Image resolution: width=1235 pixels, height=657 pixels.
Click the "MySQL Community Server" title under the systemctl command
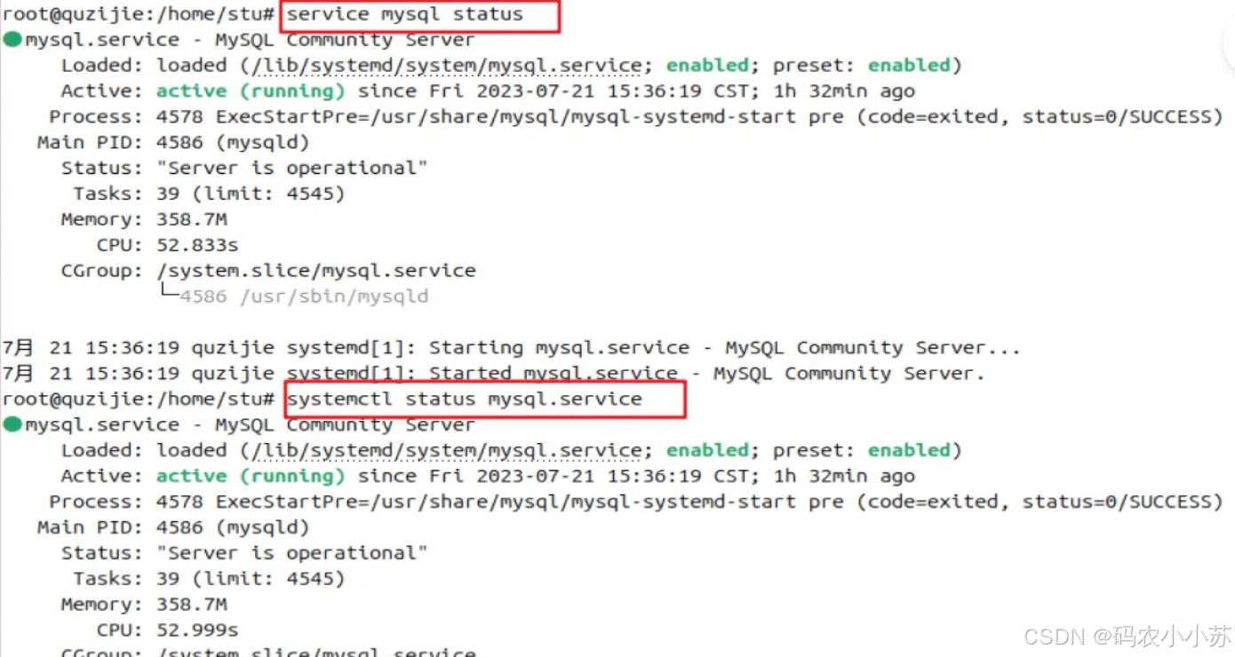pyautogui.click(x=346, y=424)
